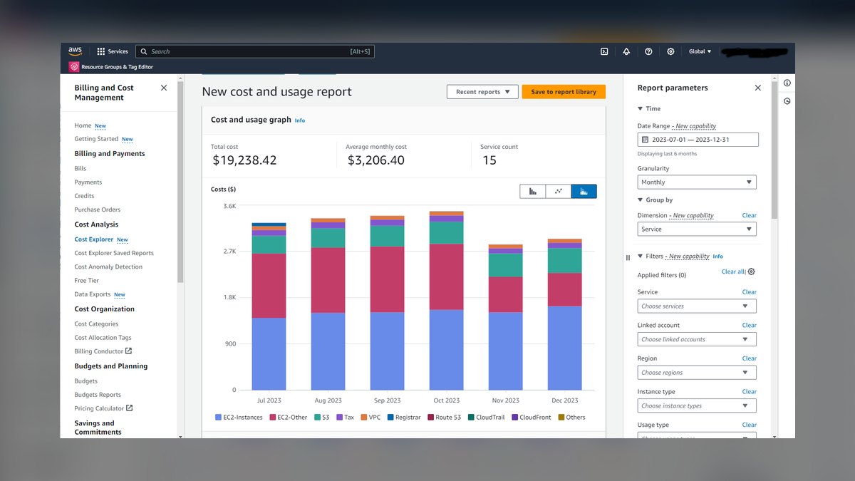Open Cost Categories in sidebar
855x481 pixels.
tap(96, 324)
